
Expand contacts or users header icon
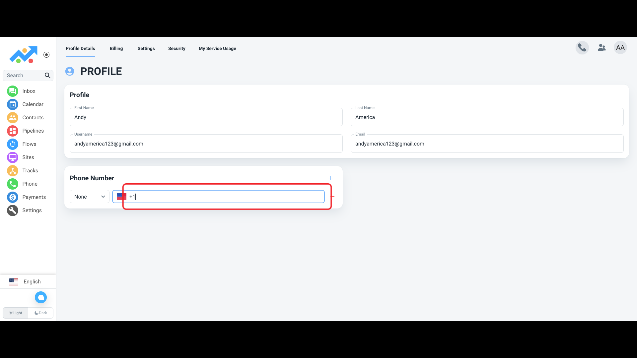click(x=602, y=48)
